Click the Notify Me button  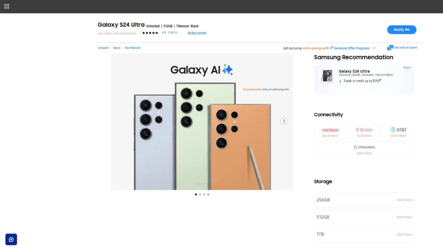[402, 29]
